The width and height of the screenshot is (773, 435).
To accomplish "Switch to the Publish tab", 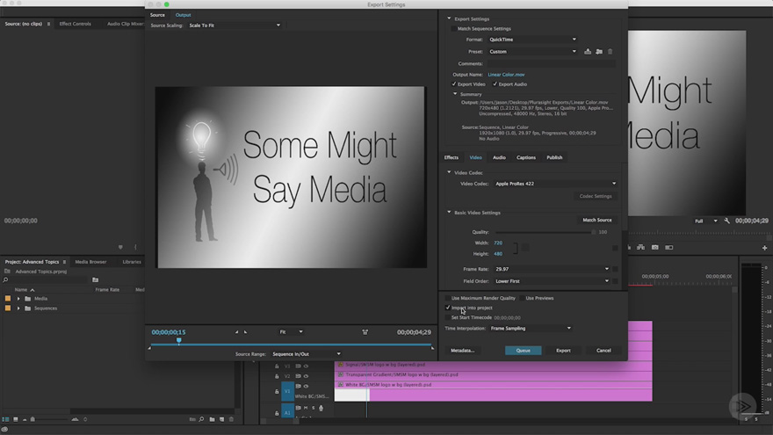I will [554, 157].
